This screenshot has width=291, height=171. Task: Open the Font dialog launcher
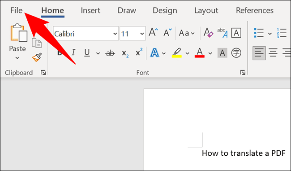pos(243,72)
